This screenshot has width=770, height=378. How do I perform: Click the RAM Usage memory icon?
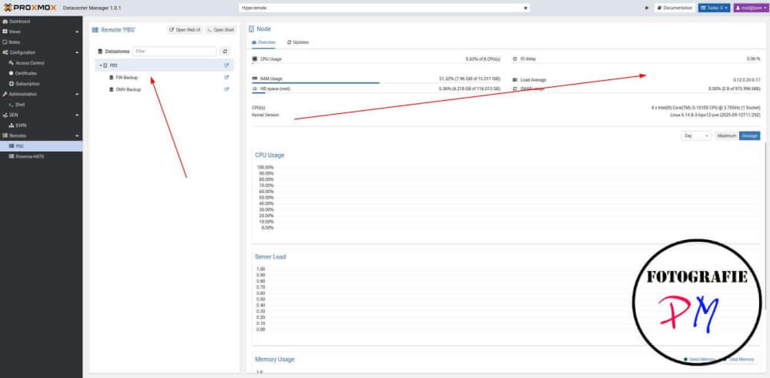[254, 79]
